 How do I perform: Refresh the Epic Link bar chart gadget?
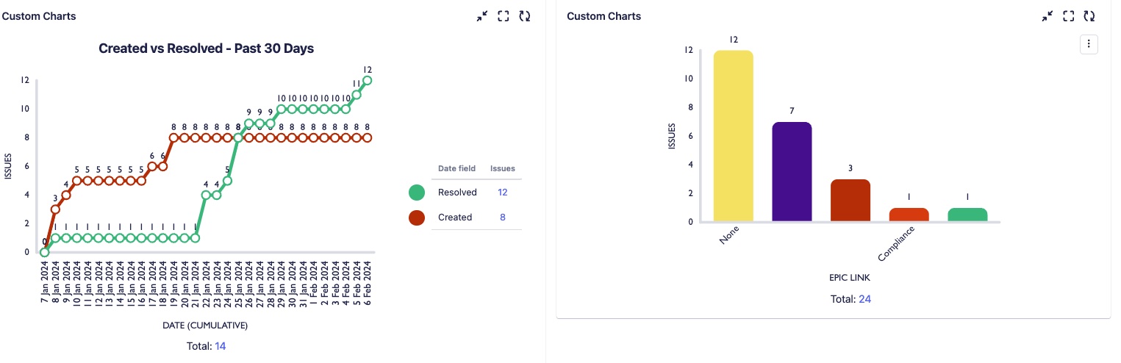pos(1089,16)
